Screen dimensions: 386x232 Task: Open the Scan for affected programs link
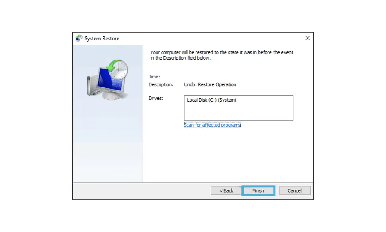[x=212, y=125]
